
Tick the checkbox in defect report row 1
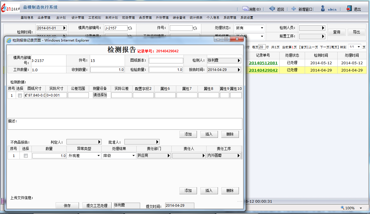26,156
